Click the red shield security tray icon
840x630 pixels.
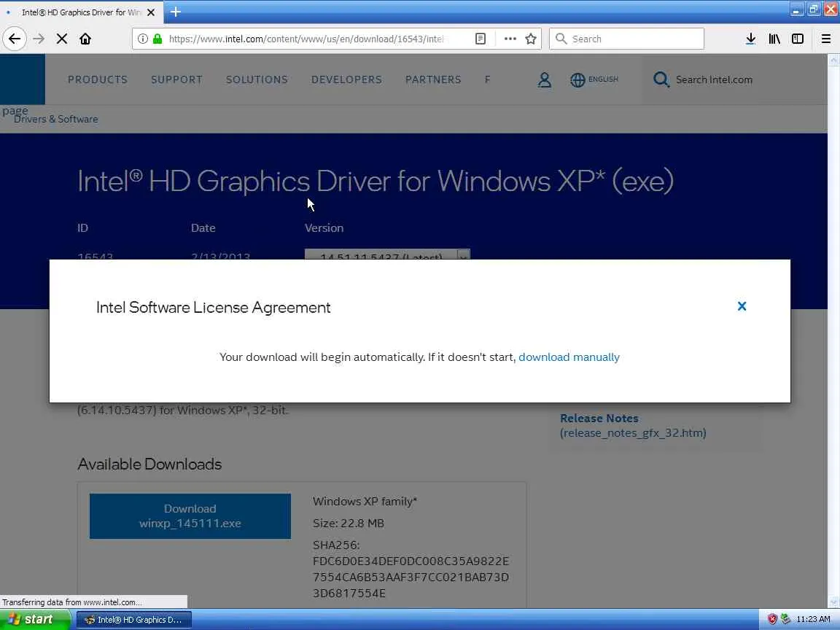tap(772, 619)
